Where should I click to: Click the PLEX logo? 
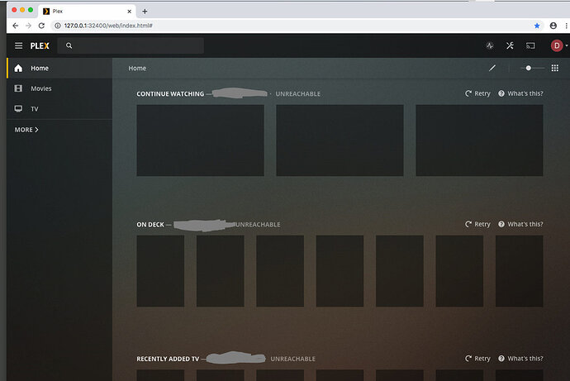40,45
